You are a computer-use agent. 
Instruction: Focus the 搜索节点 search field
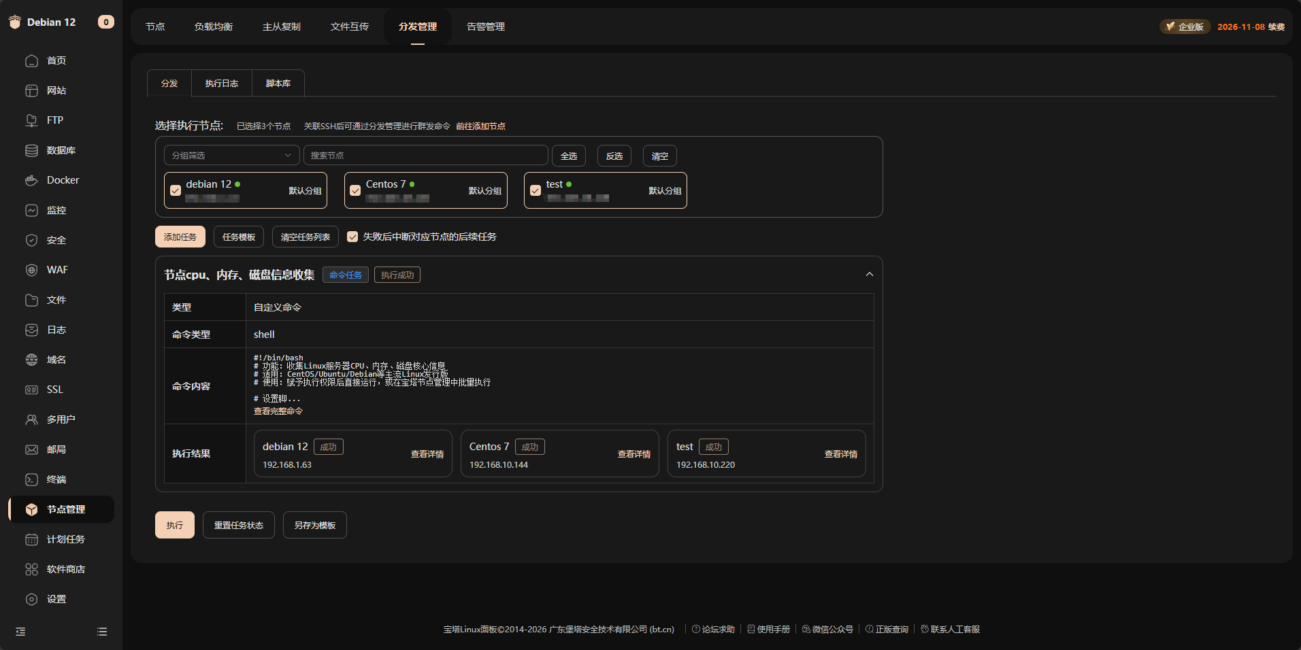coord(425,156)
